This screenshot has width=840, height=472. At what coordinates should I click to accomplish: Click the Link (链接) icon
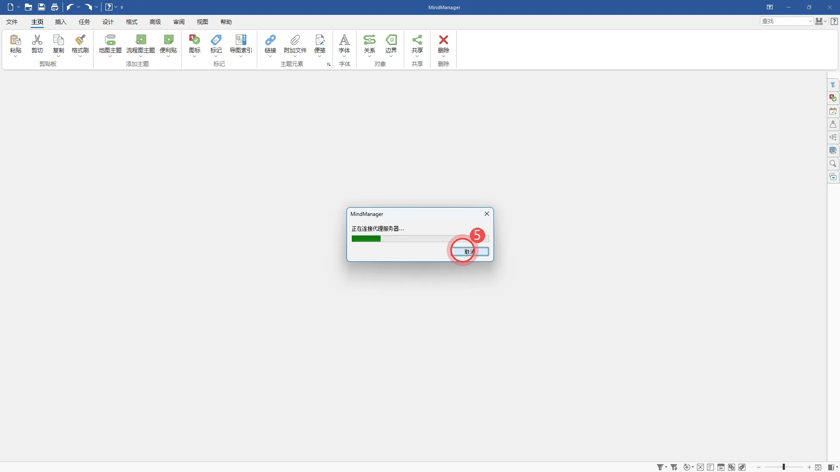270,40
